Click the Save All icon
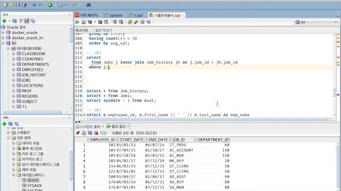 (24, 5)
